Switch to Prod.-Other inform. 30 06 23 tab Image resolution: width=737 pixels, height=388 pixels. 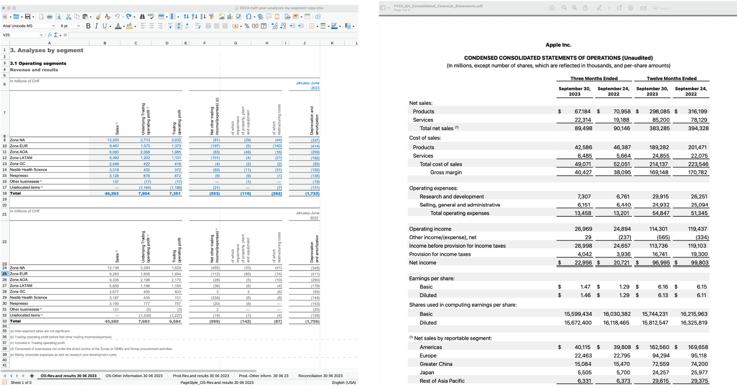point(263,376)
